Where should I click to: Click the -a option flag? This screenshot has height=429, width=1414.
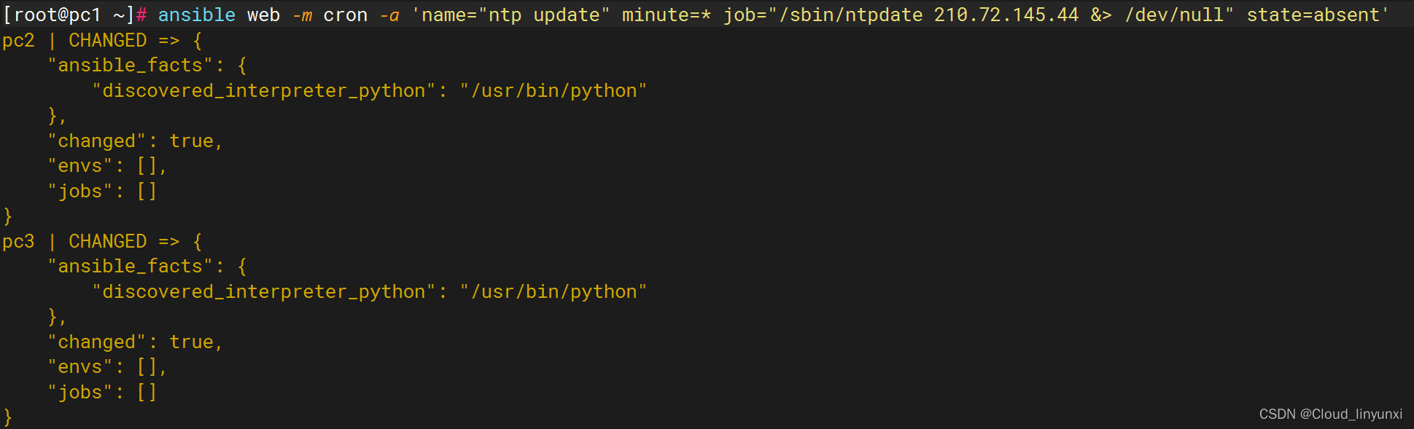[389, 15]
